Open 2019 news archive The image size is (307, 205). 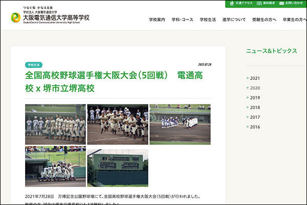255,98
